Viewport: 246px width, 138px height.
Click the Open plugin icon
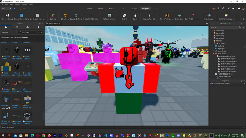pos(135,15)
